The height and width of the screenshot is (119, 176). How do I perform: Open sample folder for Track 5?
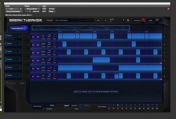click(38, 69)
